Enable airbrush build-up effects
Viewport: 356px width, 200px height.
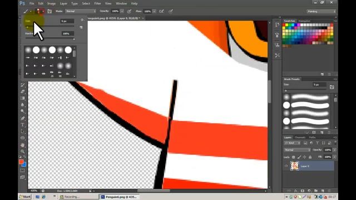pos(161,11)
